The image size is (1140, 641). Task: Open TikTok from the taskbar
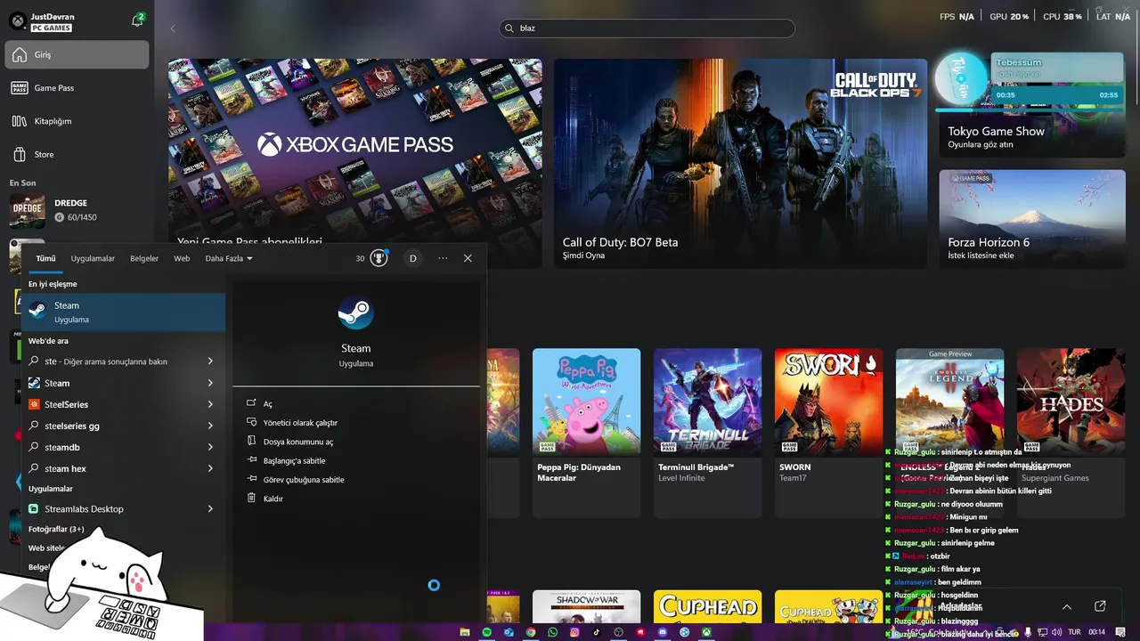(x=597, y=632)
